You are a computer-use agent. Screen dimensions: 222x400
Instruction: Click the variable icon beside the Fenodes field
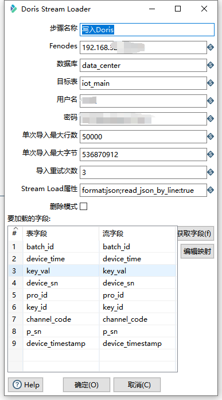[x=211, y=47]
